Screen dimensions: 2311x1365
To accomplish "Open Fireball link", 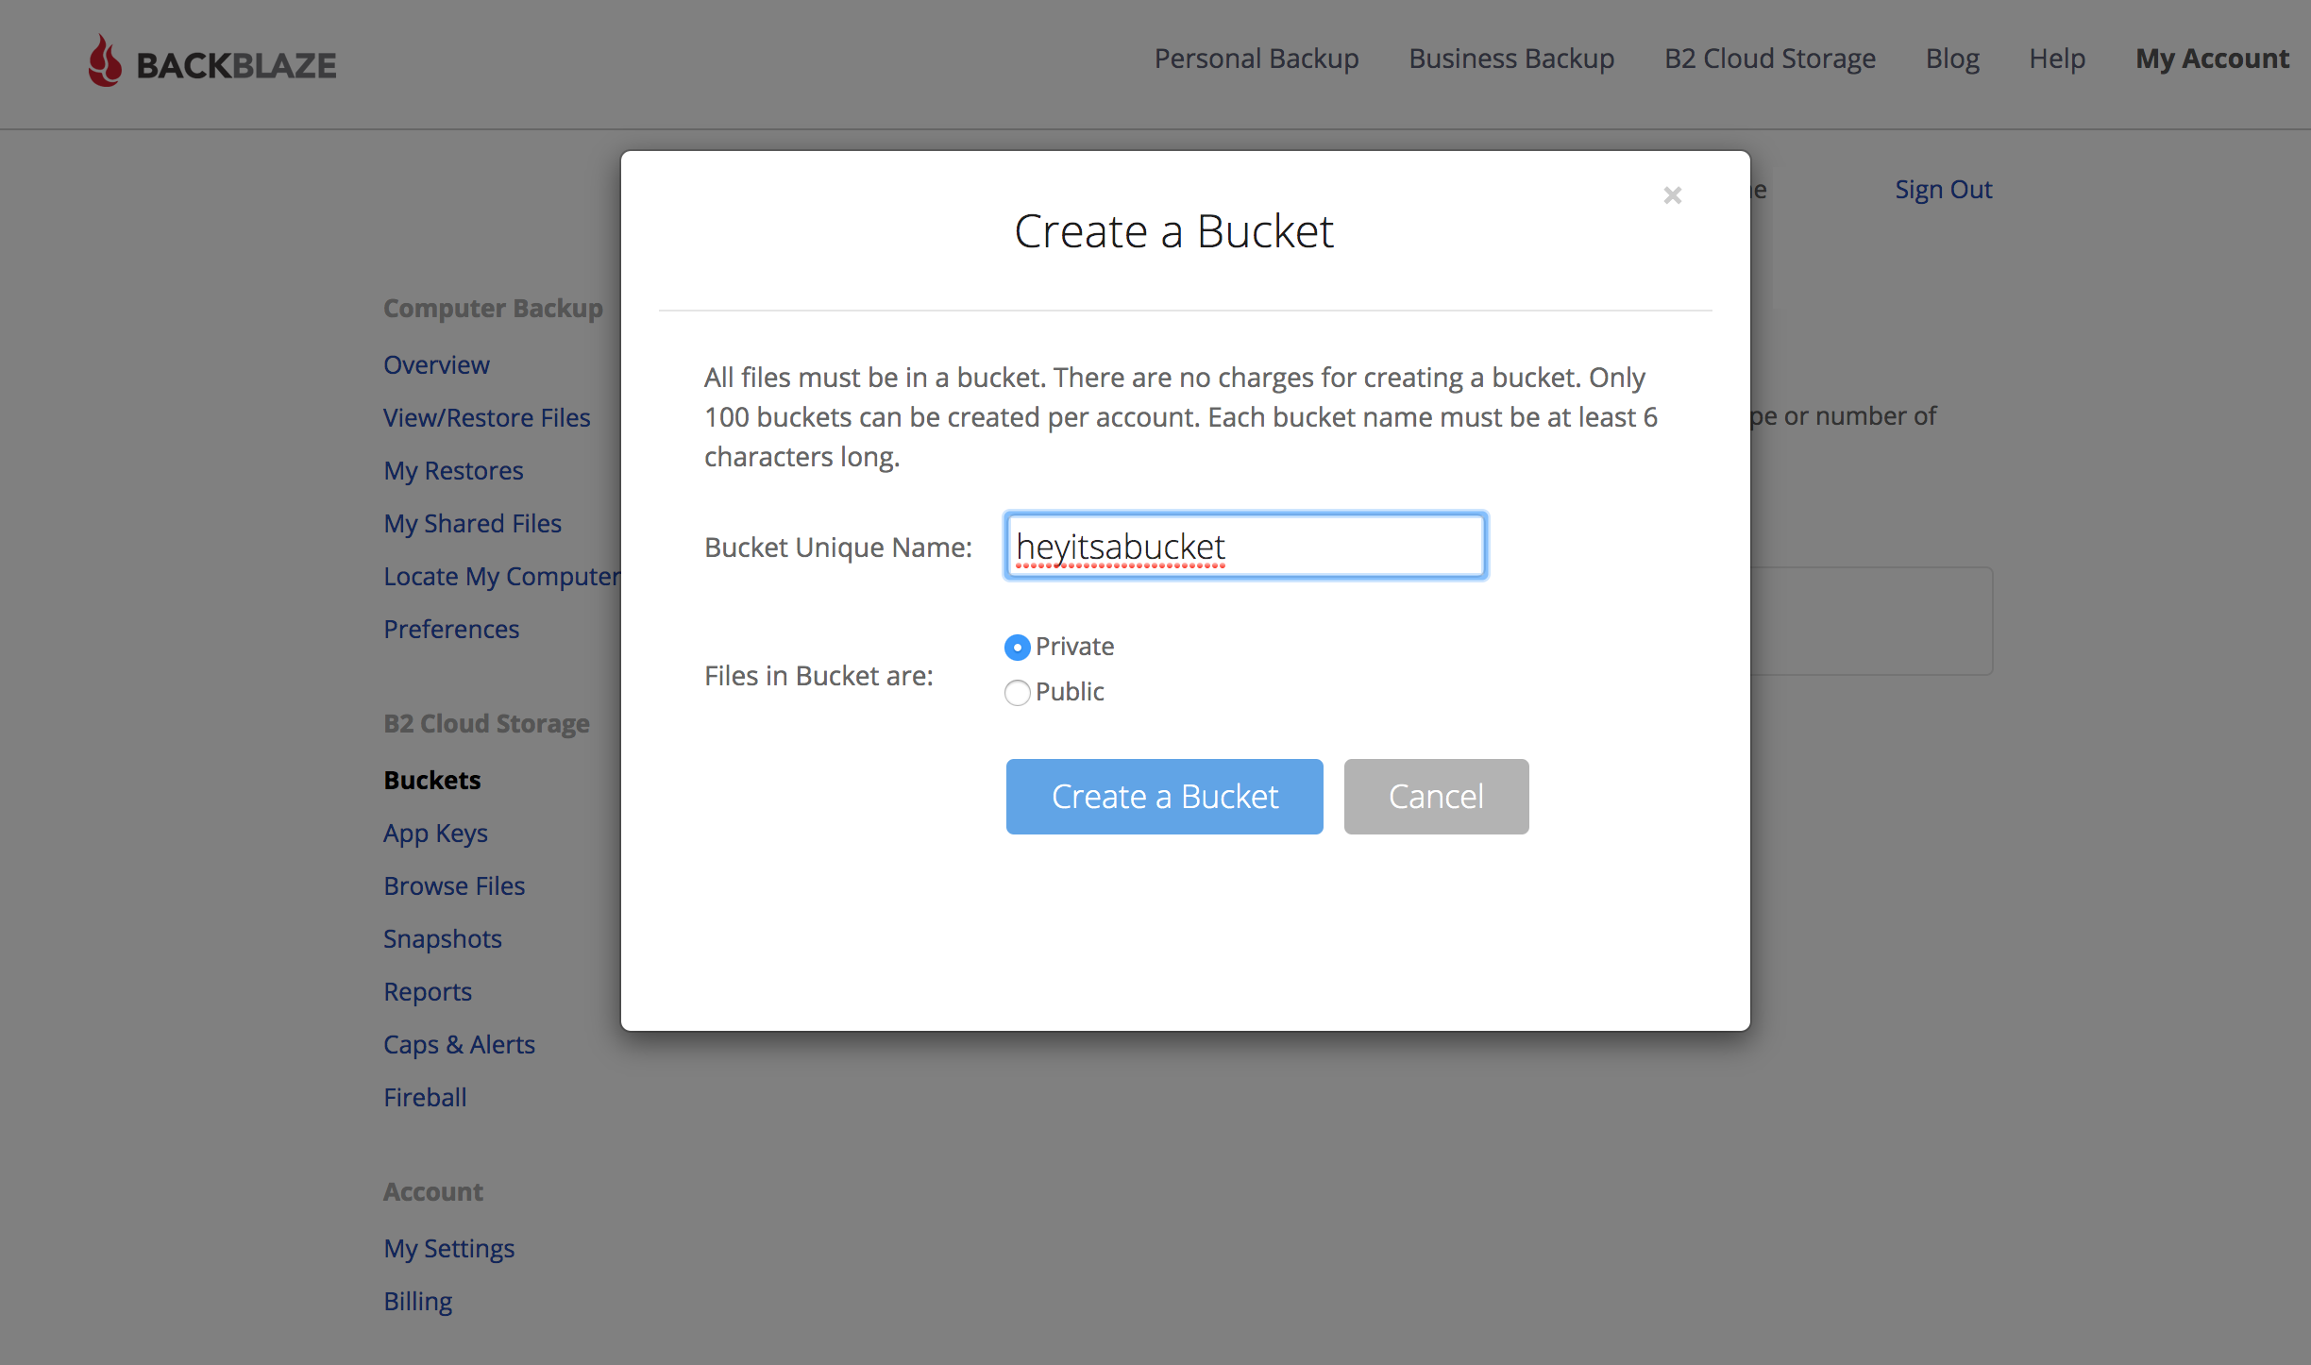I will 425,1098.
